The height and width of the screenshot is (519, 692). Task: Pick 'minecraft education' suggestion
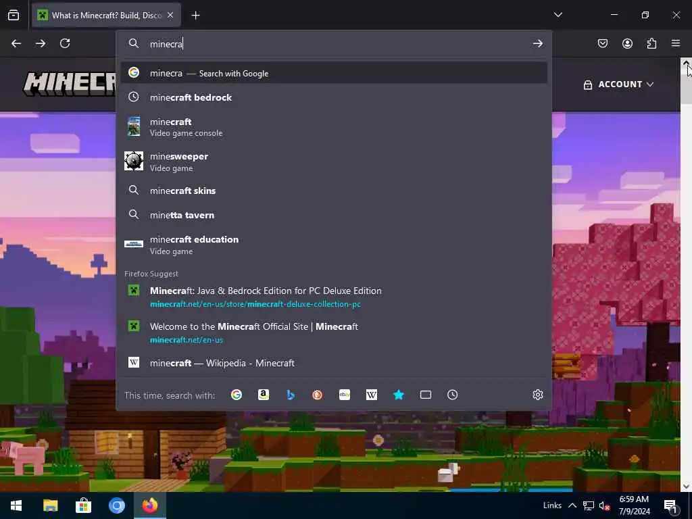[334, 245]
